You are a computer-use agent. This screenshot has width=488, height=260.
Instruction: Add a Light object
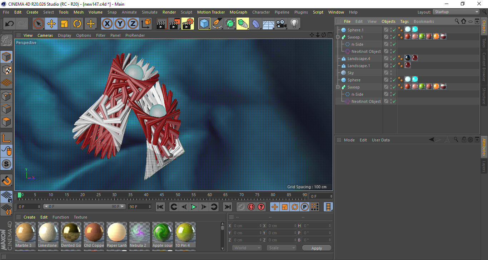(294, 24)
